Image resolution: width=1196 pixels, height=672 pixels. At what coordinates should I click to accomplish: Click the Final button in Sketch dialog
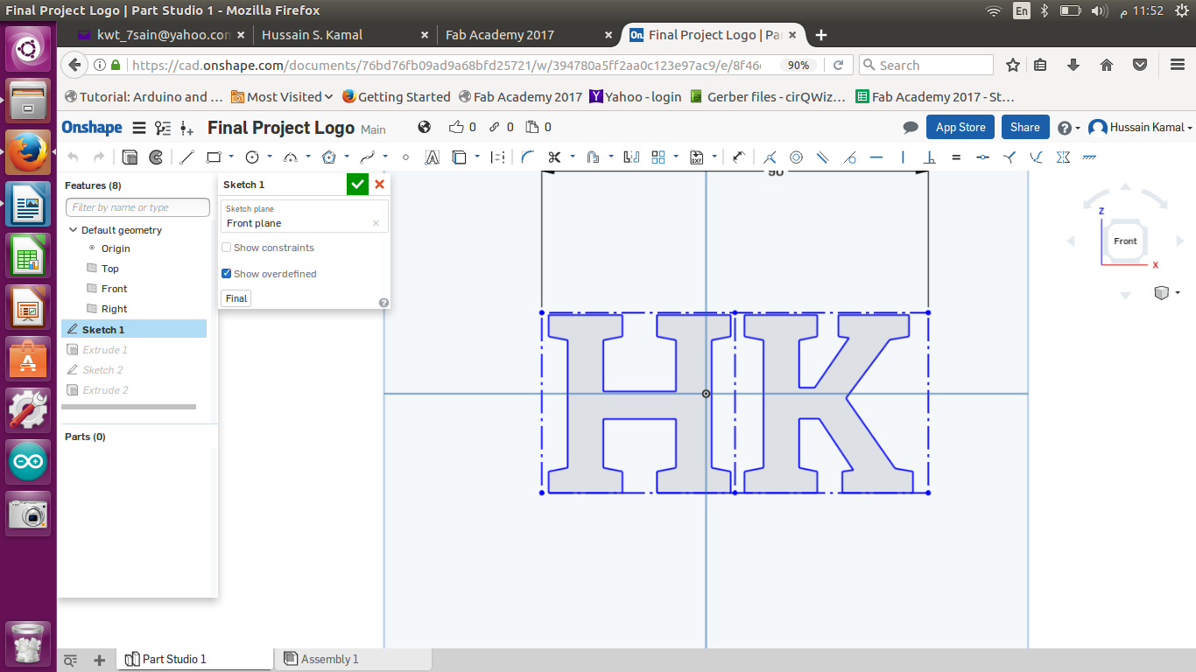click(x=236, y=298)
